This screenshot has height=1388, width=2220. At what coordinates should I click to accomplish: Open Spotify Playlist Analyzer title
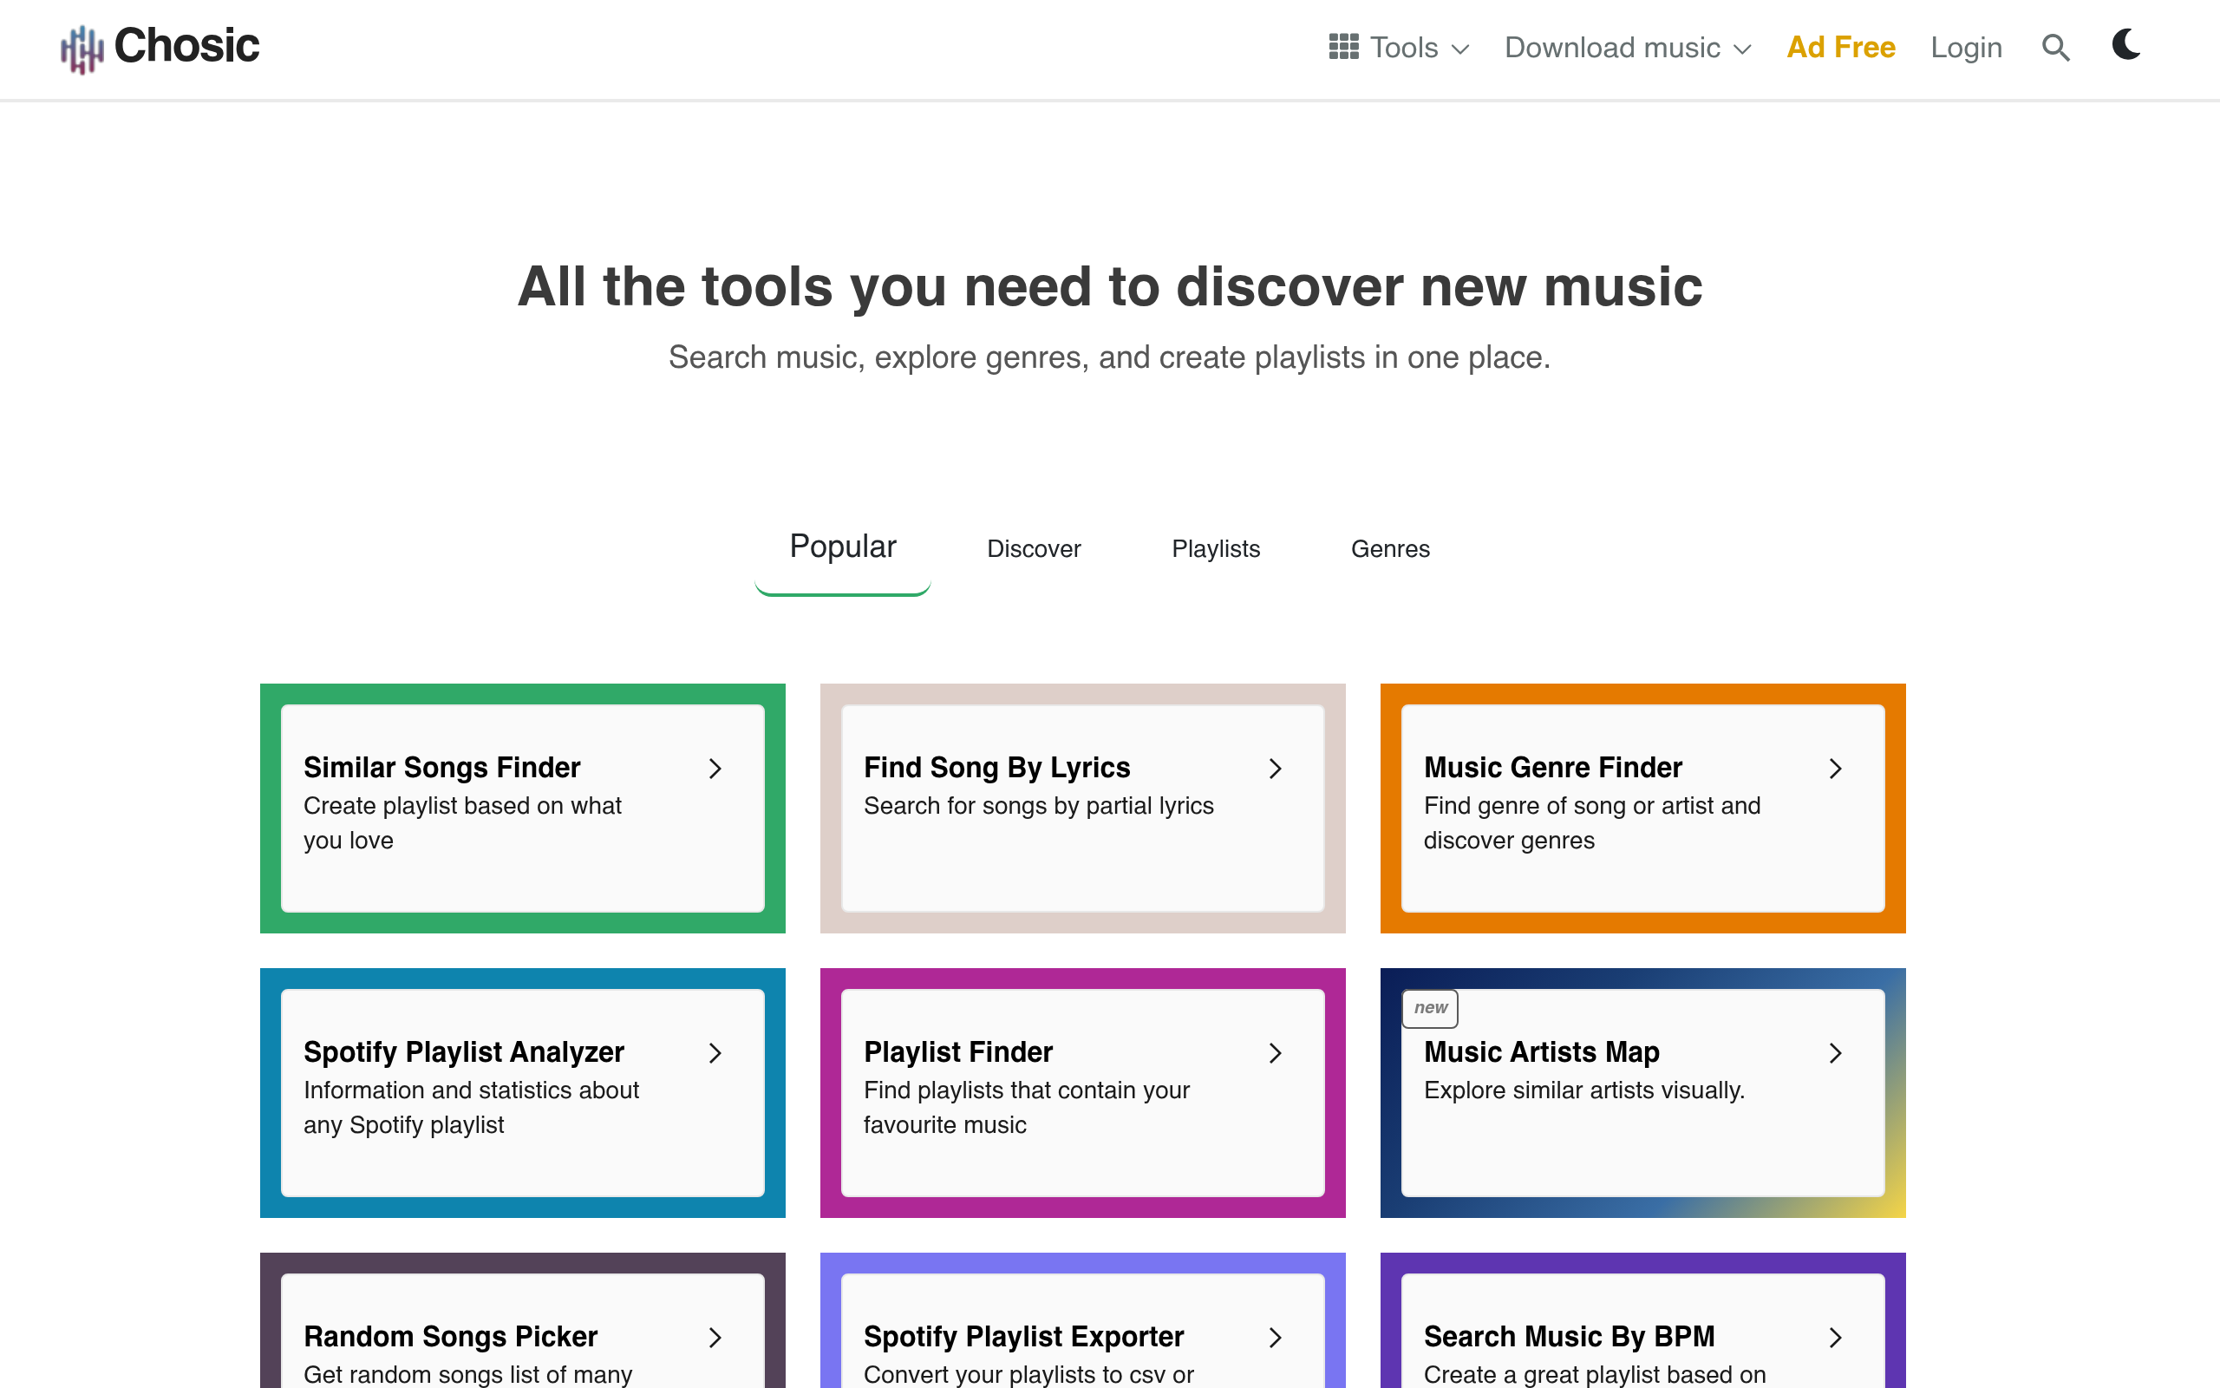pos(463,1052)
